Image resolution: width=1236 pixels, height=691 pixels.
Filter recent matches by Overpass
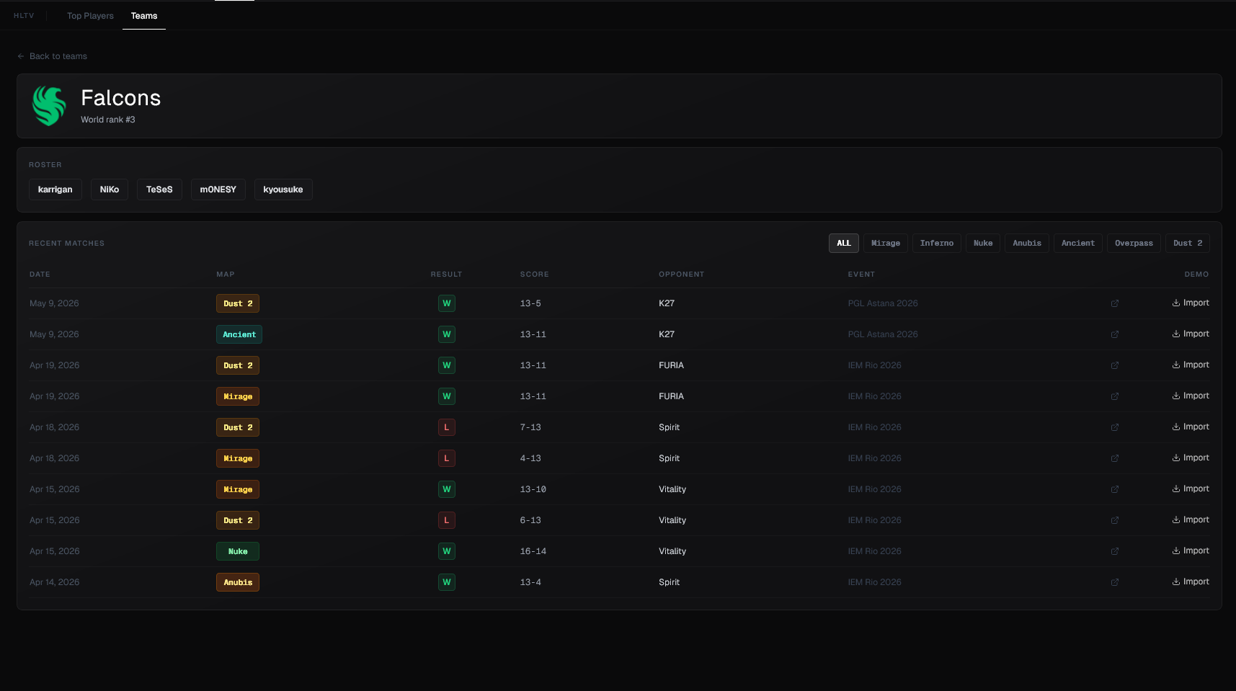click(1134, 244)
